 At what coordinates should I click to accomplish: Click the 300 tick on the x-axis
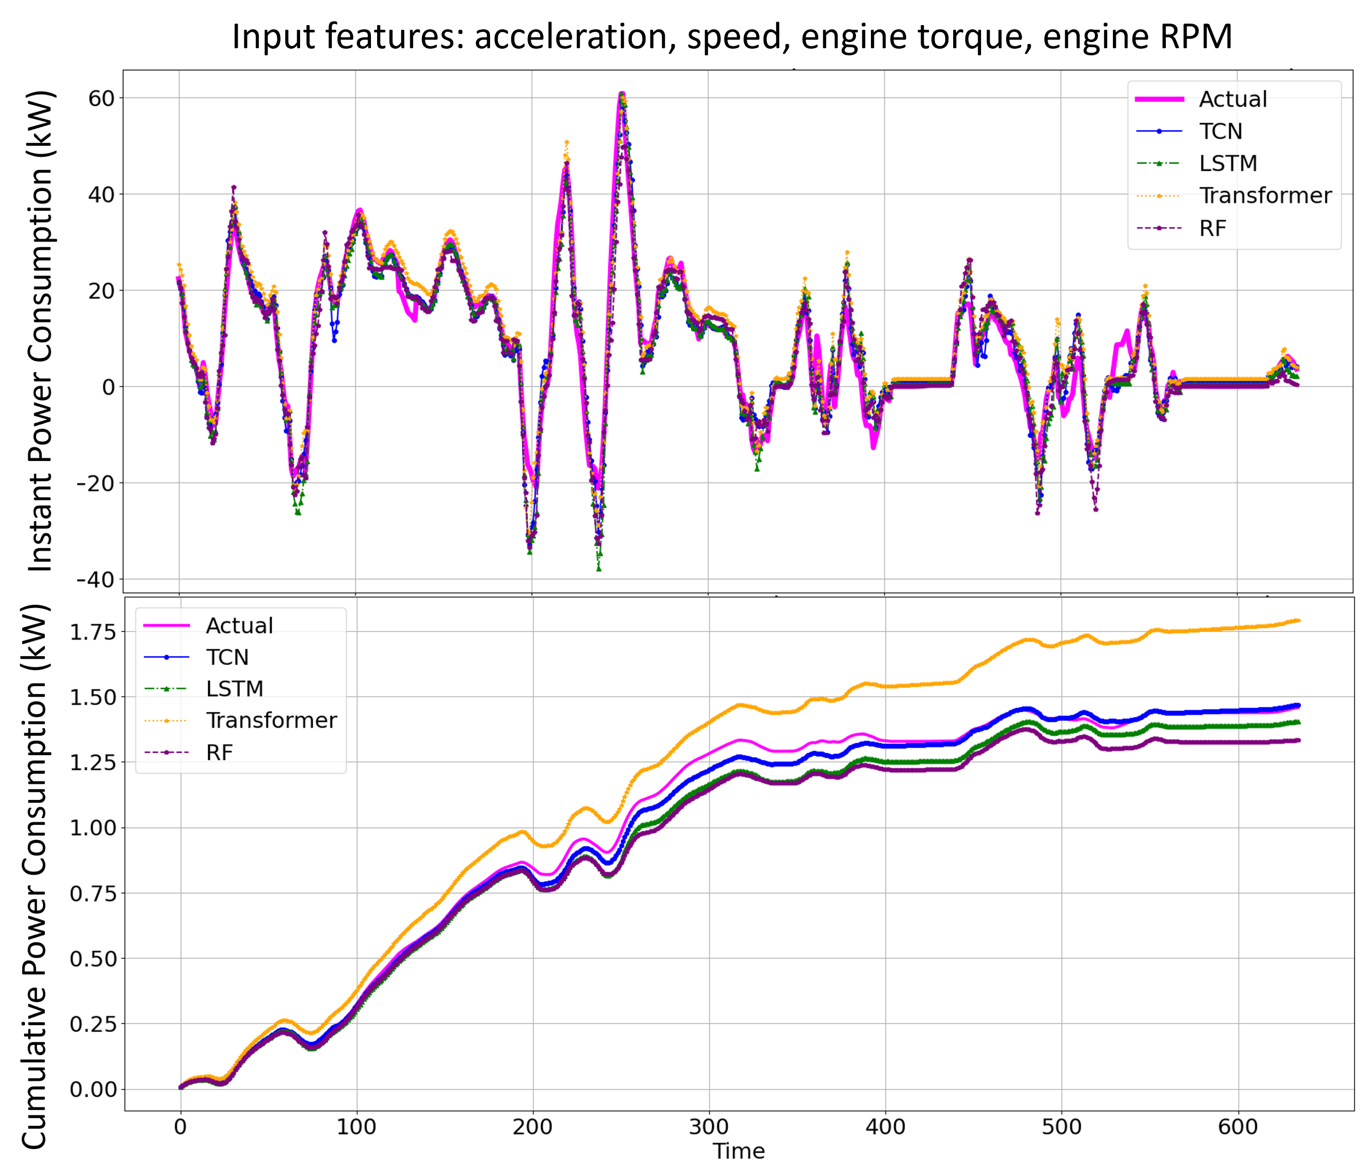tap(709, 1126)
